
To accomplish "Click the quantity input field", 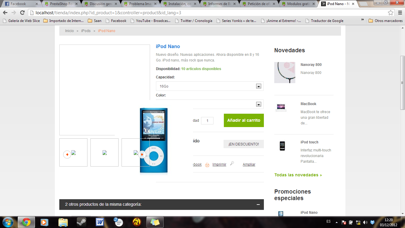I will click(x=207, y=121).
